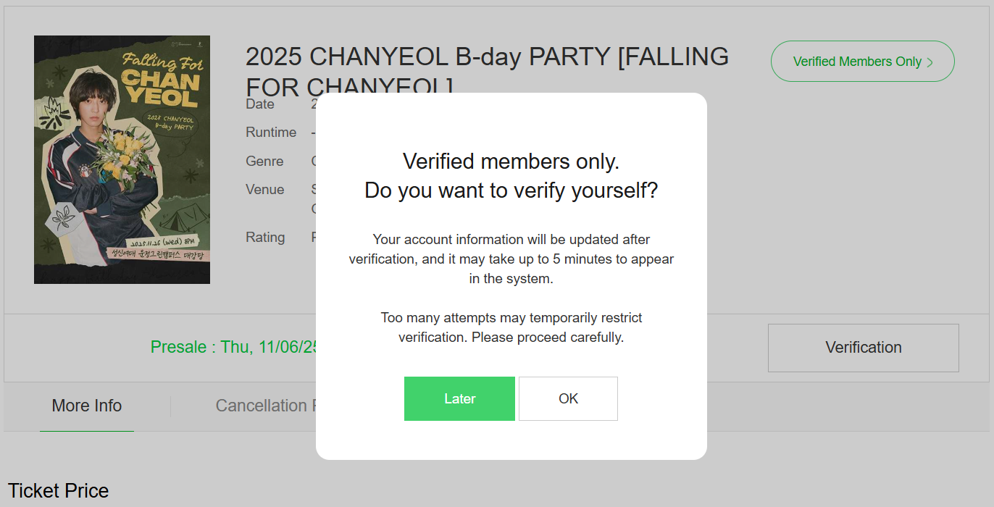
Task: Select the event title 2025 CHANYEOL B-day PARTY
Action: click(x=487, y=56)
